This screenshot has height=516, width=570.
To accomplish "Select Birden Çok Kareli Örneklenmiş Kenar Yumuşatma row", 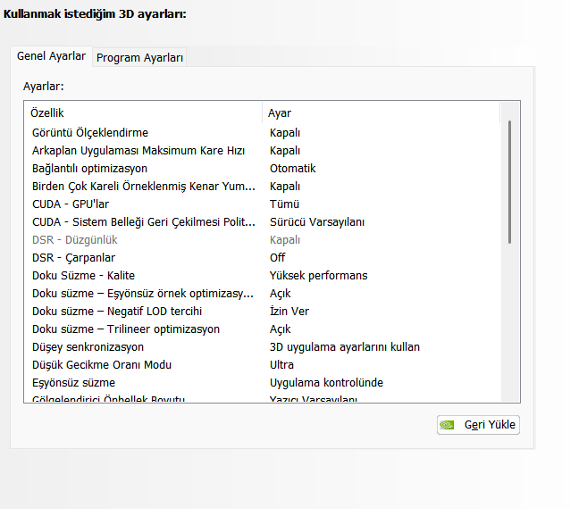I will 144,187.
